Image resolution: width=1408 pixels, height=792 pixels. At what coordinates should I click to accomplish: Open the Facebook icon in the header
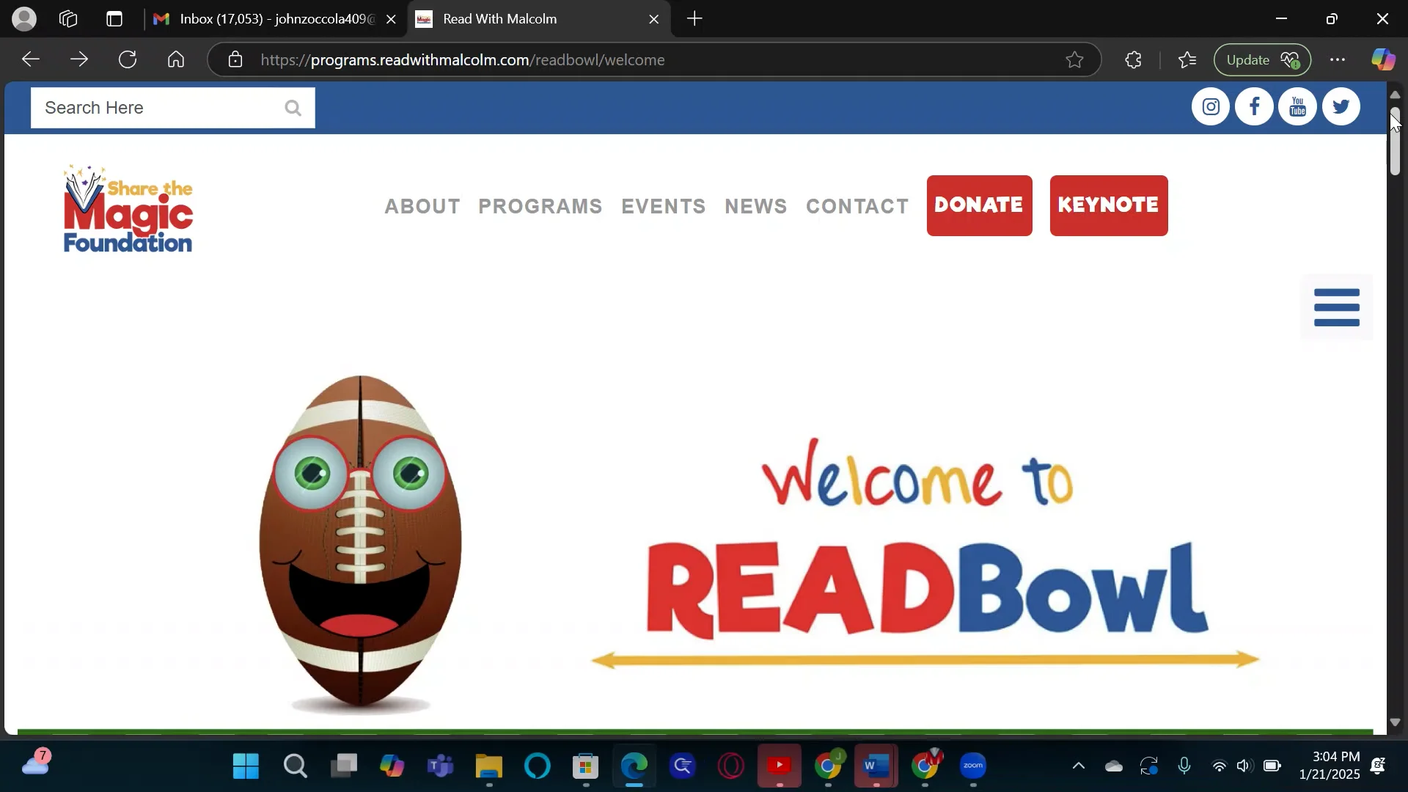1254,106
